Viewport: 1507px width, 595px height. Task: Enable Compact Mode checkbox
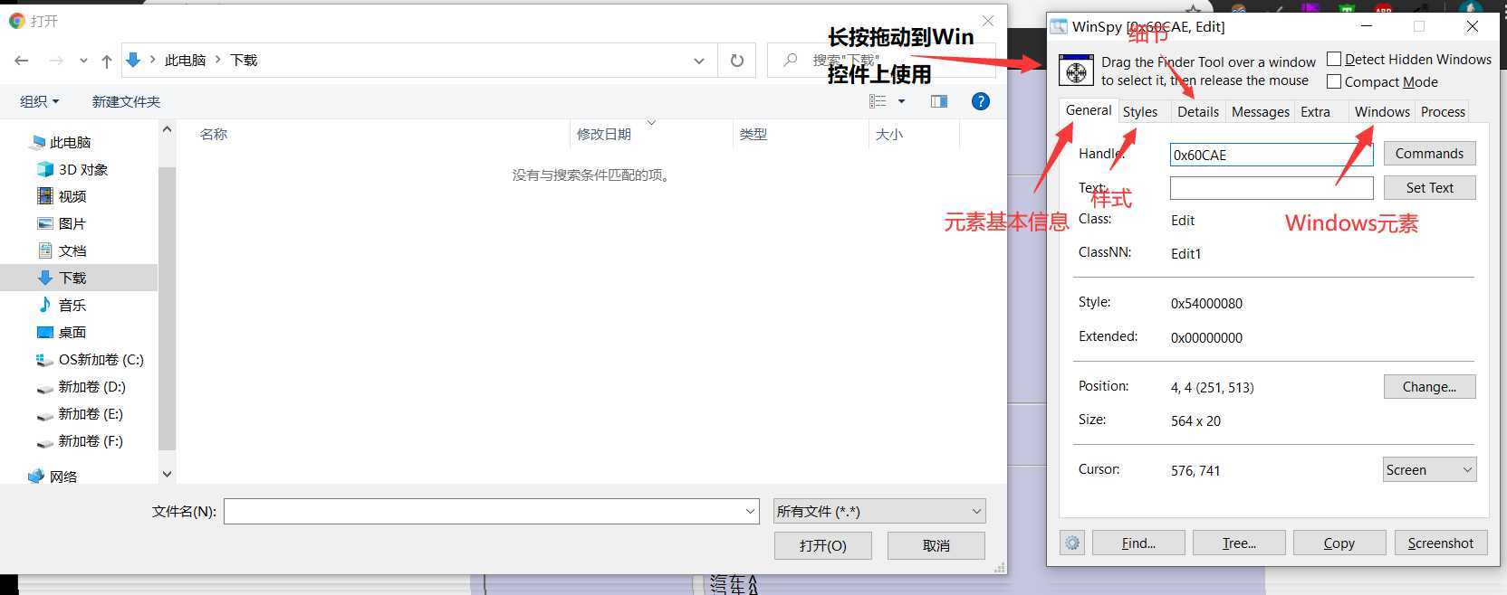coord(1334,81)
